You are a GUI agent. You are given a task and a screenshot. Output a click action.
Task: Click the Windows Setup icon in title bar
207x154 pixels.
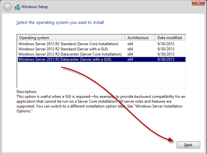17,7
